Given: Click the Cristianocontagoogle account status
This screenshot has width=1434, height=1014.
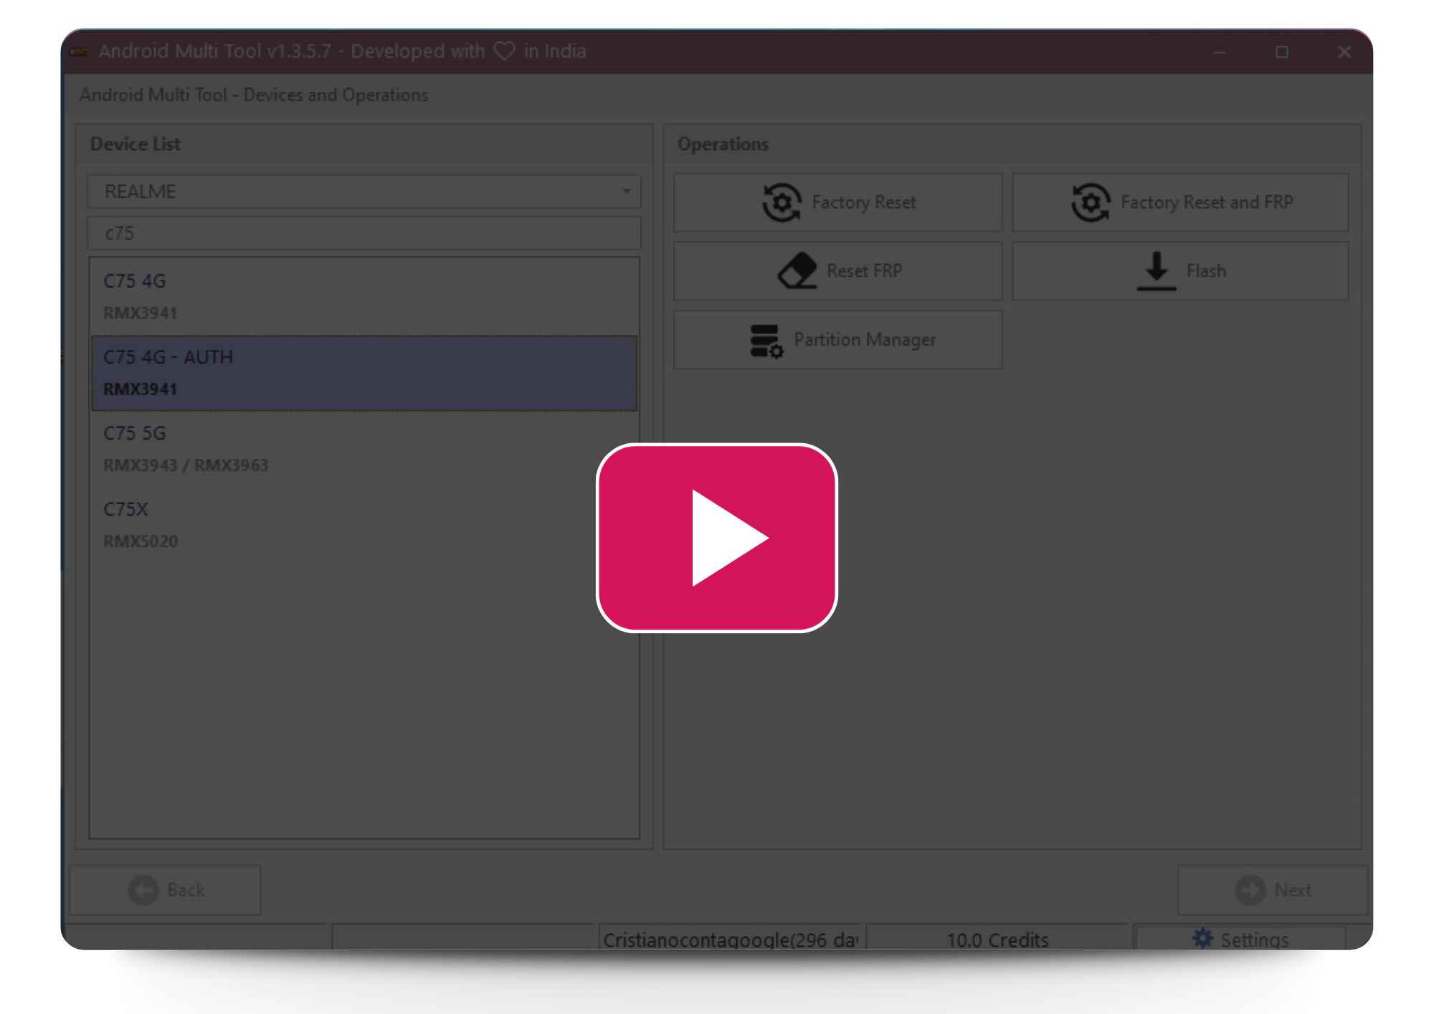Looking at the screenshot, I should click(730, 939).
